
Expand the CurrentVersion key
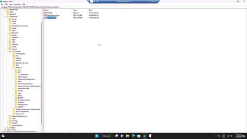pyautogui.click(x=14, y=75)
